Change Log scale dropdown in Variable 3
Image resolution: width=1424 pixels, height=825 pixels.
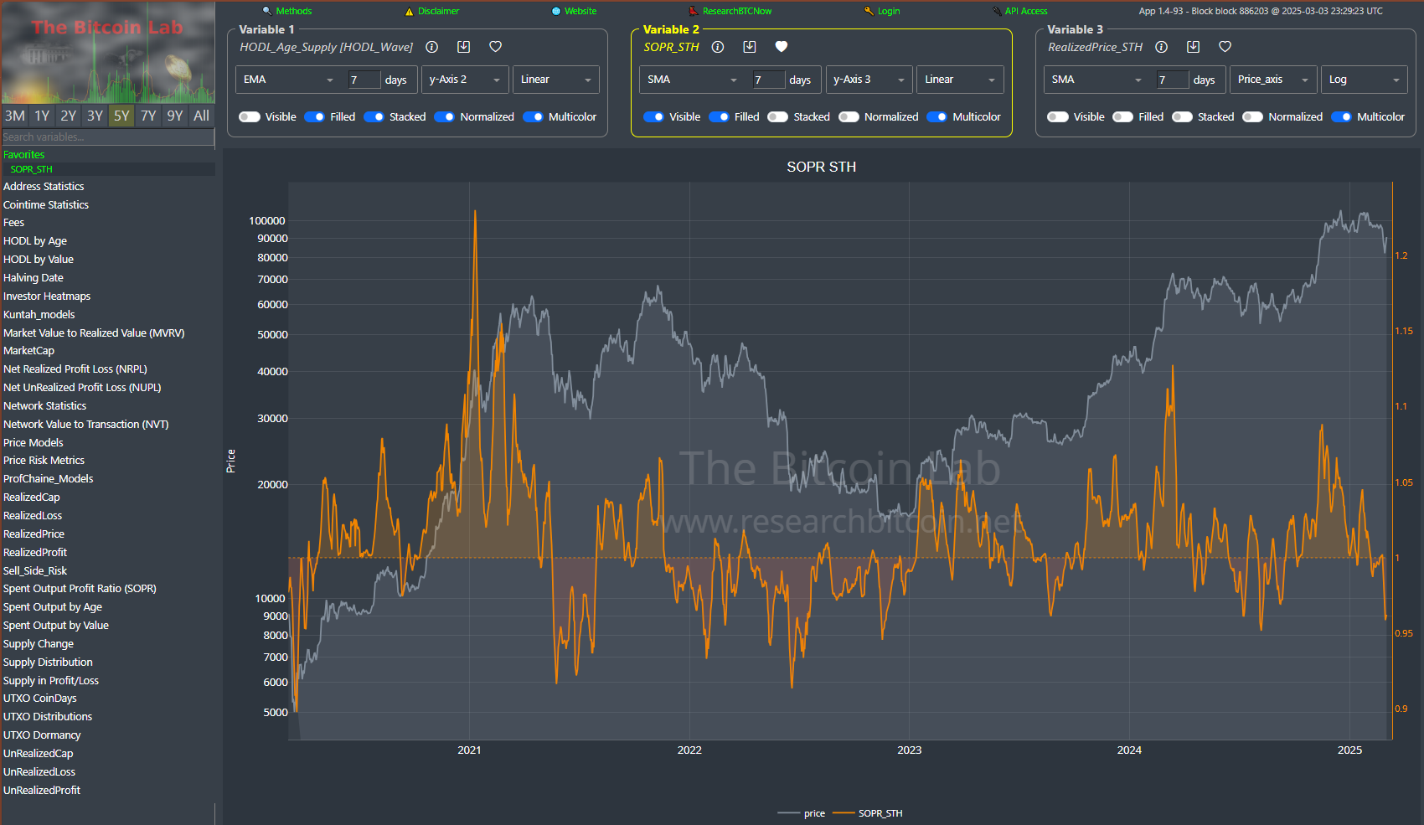[x=1364, y=80]
